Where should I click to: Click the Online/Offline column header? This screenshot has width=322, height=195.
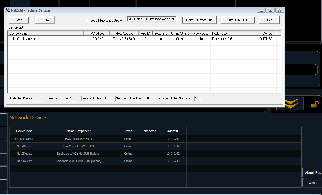pyautogui.click(x=180, y=34)
